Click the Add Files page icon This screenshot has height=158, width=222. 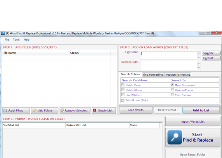pos(5,110)
